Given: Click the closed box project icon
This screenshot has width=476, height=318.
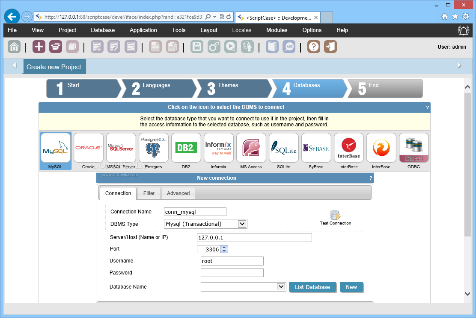Looking at the screenshot, I should (72, 47).
